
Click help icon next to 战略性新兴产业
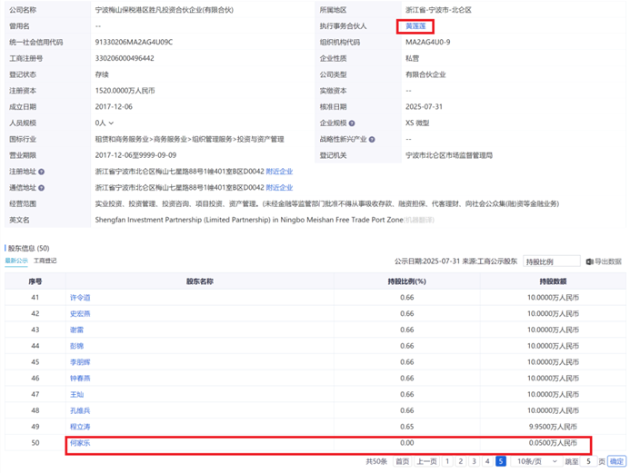[375, 139]
